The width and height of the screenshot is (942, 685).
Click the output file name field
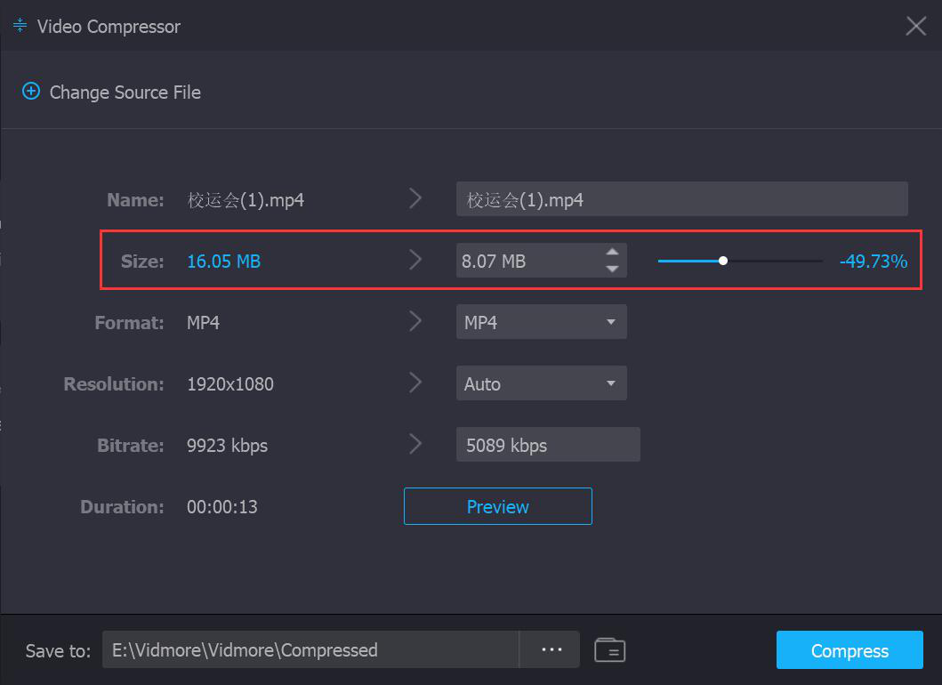681,199
